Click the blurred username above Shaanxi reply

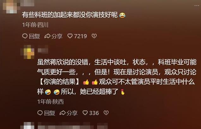(x=43, y=49)
